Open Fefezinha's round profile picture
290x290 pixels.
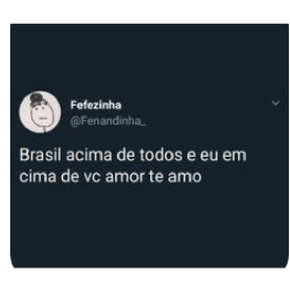pos(40,112)
